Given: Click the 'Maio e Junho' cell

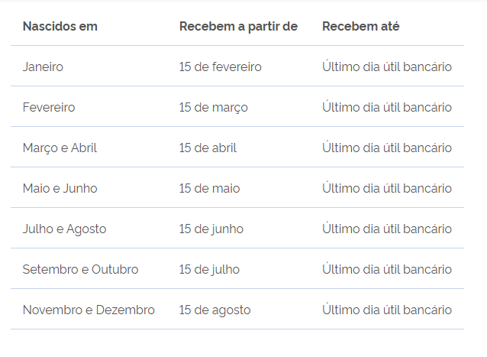Looking at the screenshot, I should (x=60, y=189).
